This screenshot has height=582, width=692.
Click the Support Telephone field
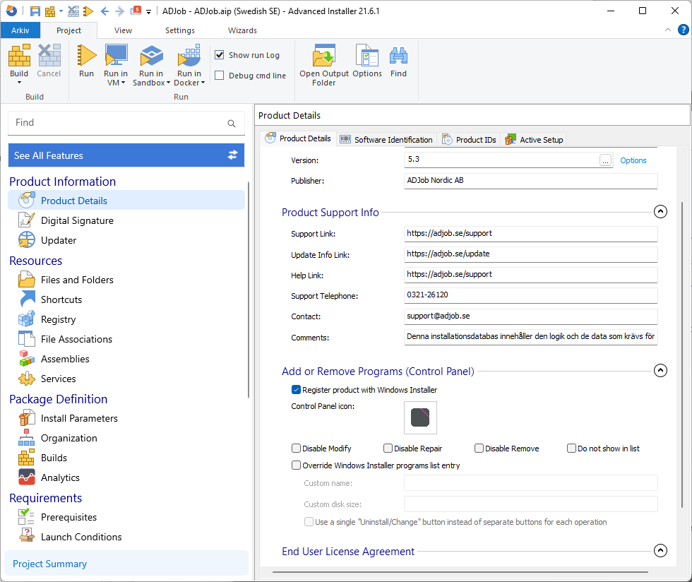pos(531,295)
